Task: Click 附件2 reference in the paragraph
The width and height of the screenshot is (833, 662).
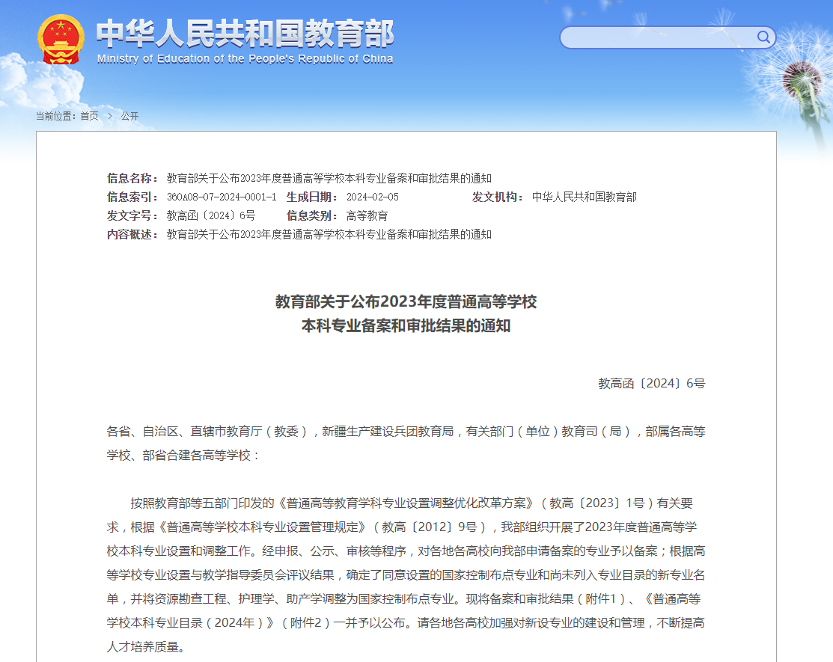Action: click(305, 622)
